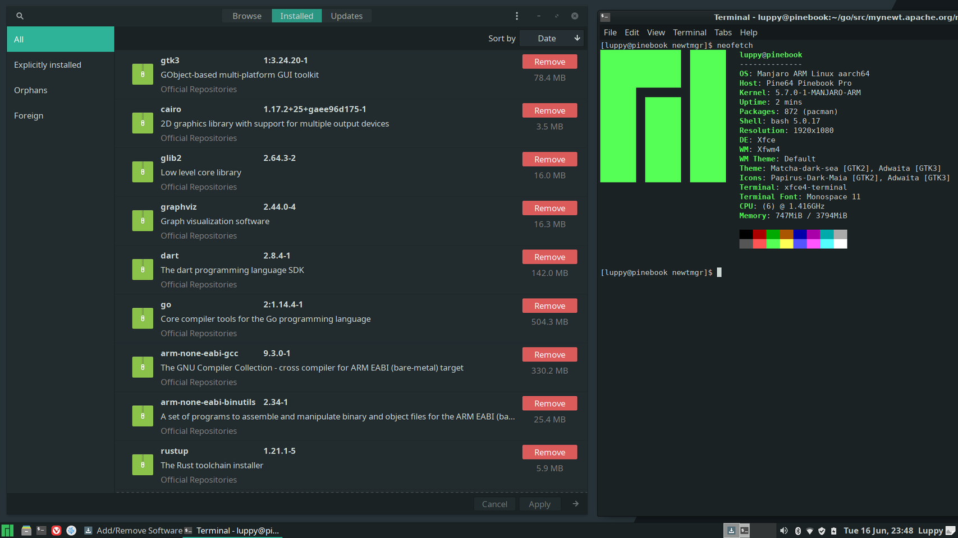958x538 pixels.
Task: Click the shield update notifier icon
Action: tap(822, 531)
